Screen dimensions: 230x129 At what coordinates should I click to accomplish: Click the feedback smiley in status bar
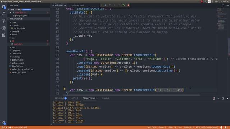pyautogui.click(x=221, y=128)
